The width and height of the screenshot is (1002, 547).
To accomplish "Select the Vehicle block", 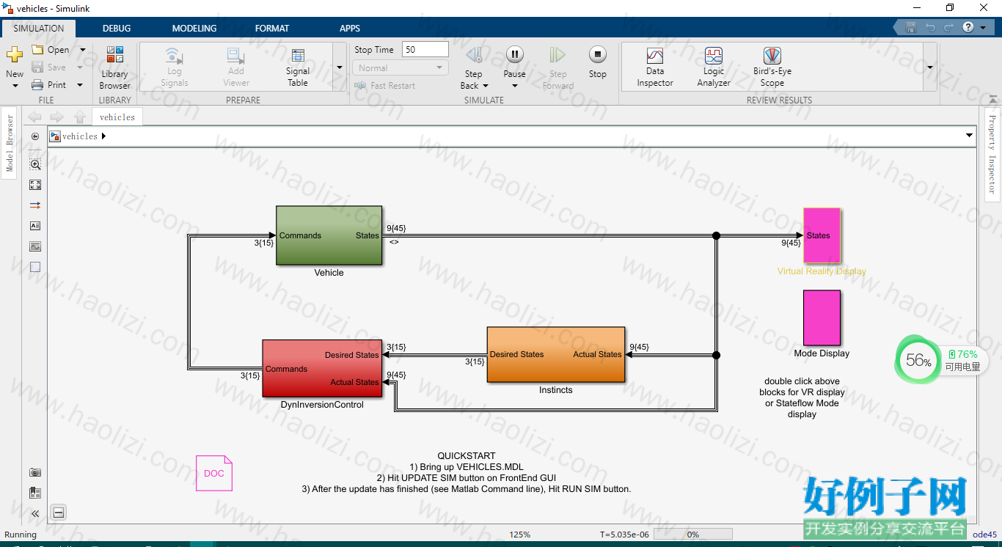I will point(329,235).
